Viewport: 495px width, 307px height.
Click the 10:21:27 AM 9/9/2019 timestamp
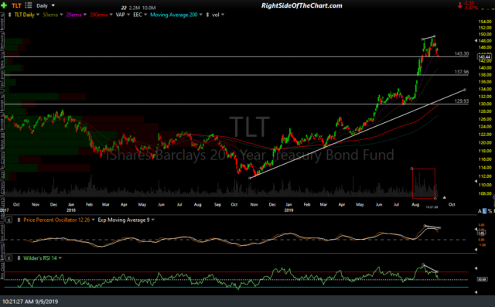pyautogui.click(x=30, y=302)
